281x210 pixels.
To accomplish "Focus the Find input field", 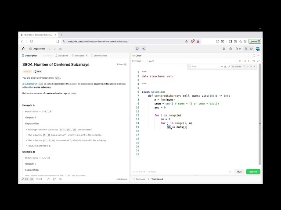I will [206, 66].
